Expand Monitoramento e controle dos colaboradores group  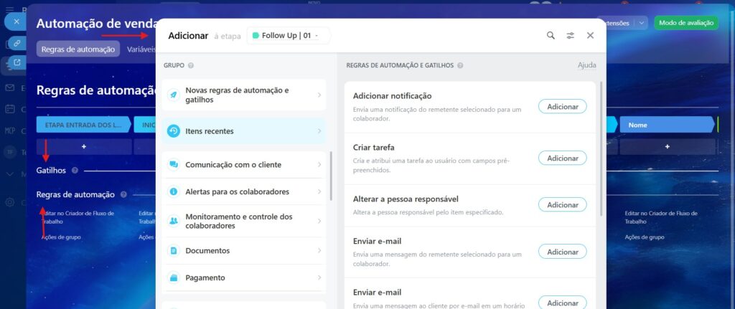point(319,221)
